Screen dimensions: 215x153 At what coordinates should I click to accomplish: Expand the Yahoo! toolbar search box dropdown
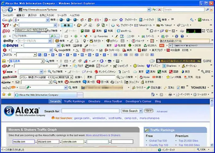point(55,25)
